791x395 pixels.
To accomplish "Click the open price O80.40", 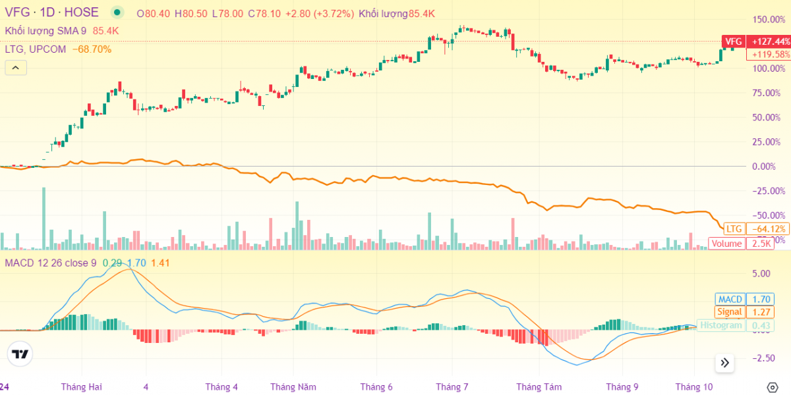I will pos(153,13).
